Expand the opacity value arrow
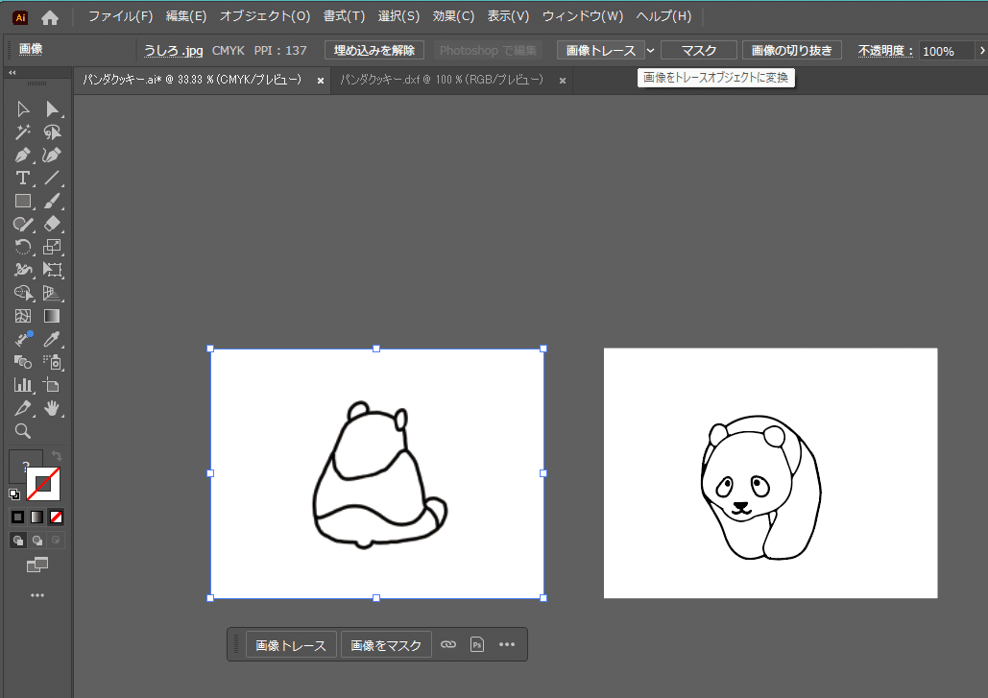The width and height of the screenshot is (988, 698). (x=981, y=50)
